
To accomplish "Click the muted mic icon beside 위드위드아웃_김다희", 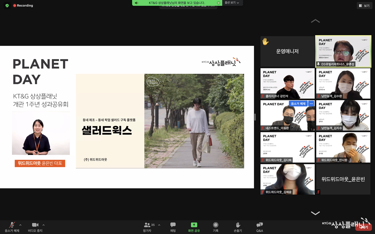I will click(263, 160).
